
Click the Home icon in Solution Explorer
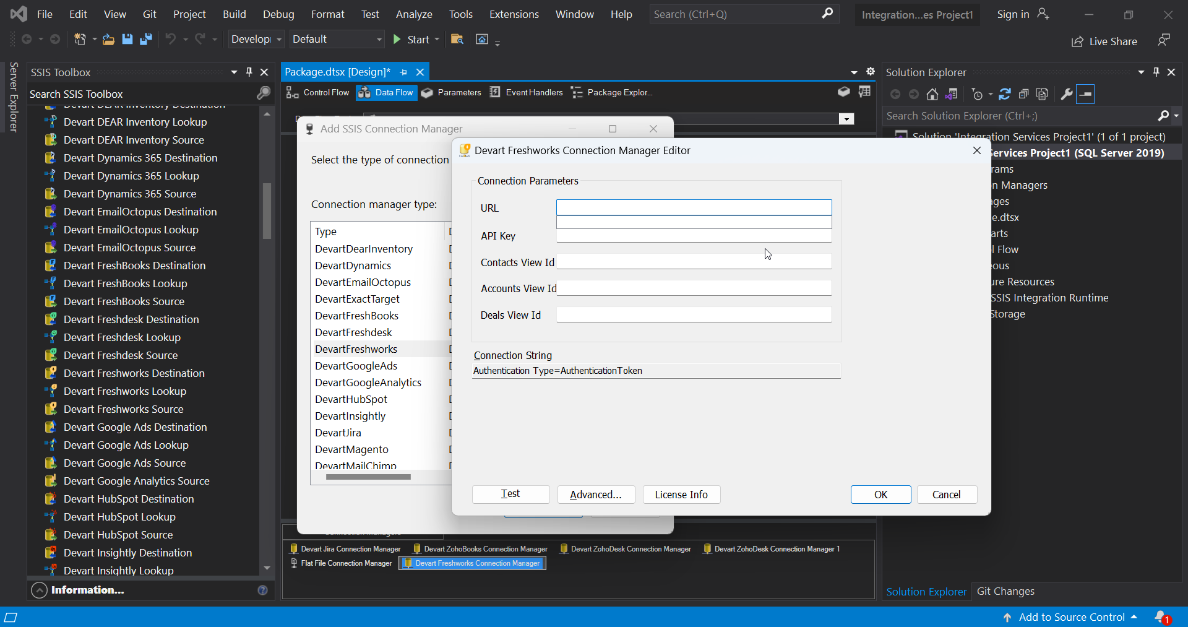tap(932, 94)
